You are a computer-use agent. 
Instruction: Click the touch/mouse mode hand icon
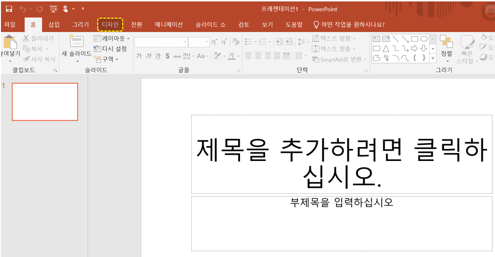tap(65, 9)
